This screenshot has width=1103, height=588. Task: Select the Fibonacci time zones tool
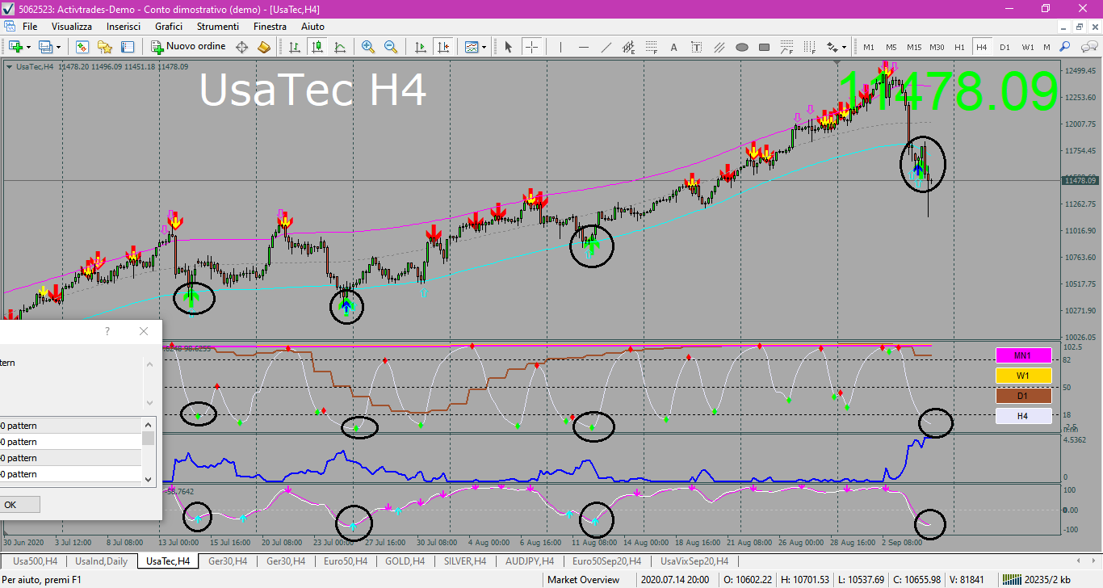click(x=809, y=47)
